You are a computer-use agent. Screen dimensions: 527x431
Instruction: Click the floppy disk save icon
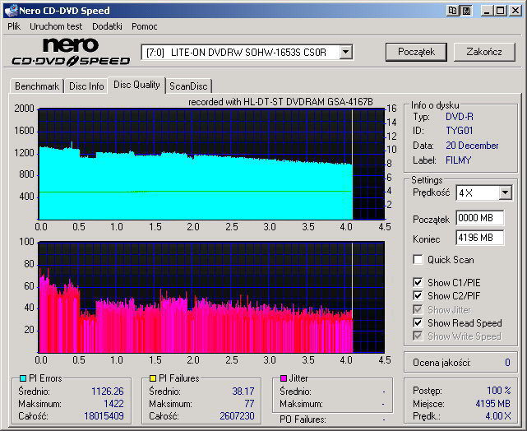coord(466,11)
